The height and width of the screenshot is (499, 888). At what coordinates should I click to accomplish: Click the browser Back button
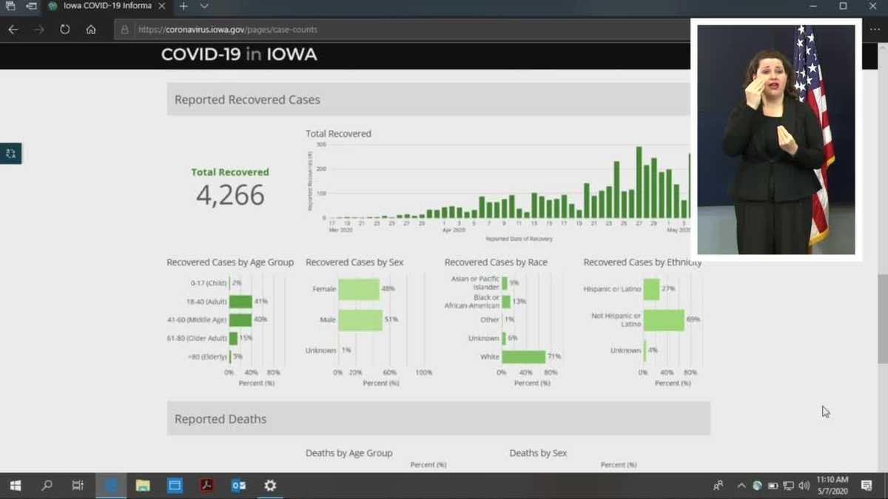[13, 30]
